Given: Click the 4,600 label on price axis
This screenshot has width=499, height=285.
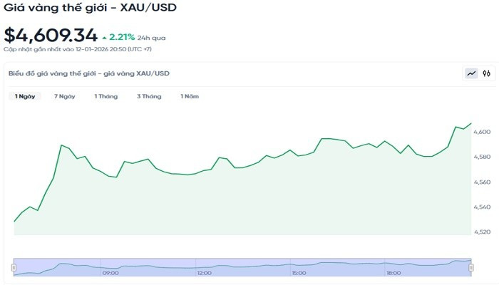Looking at the screenshot, I should (x=483, y=132).
